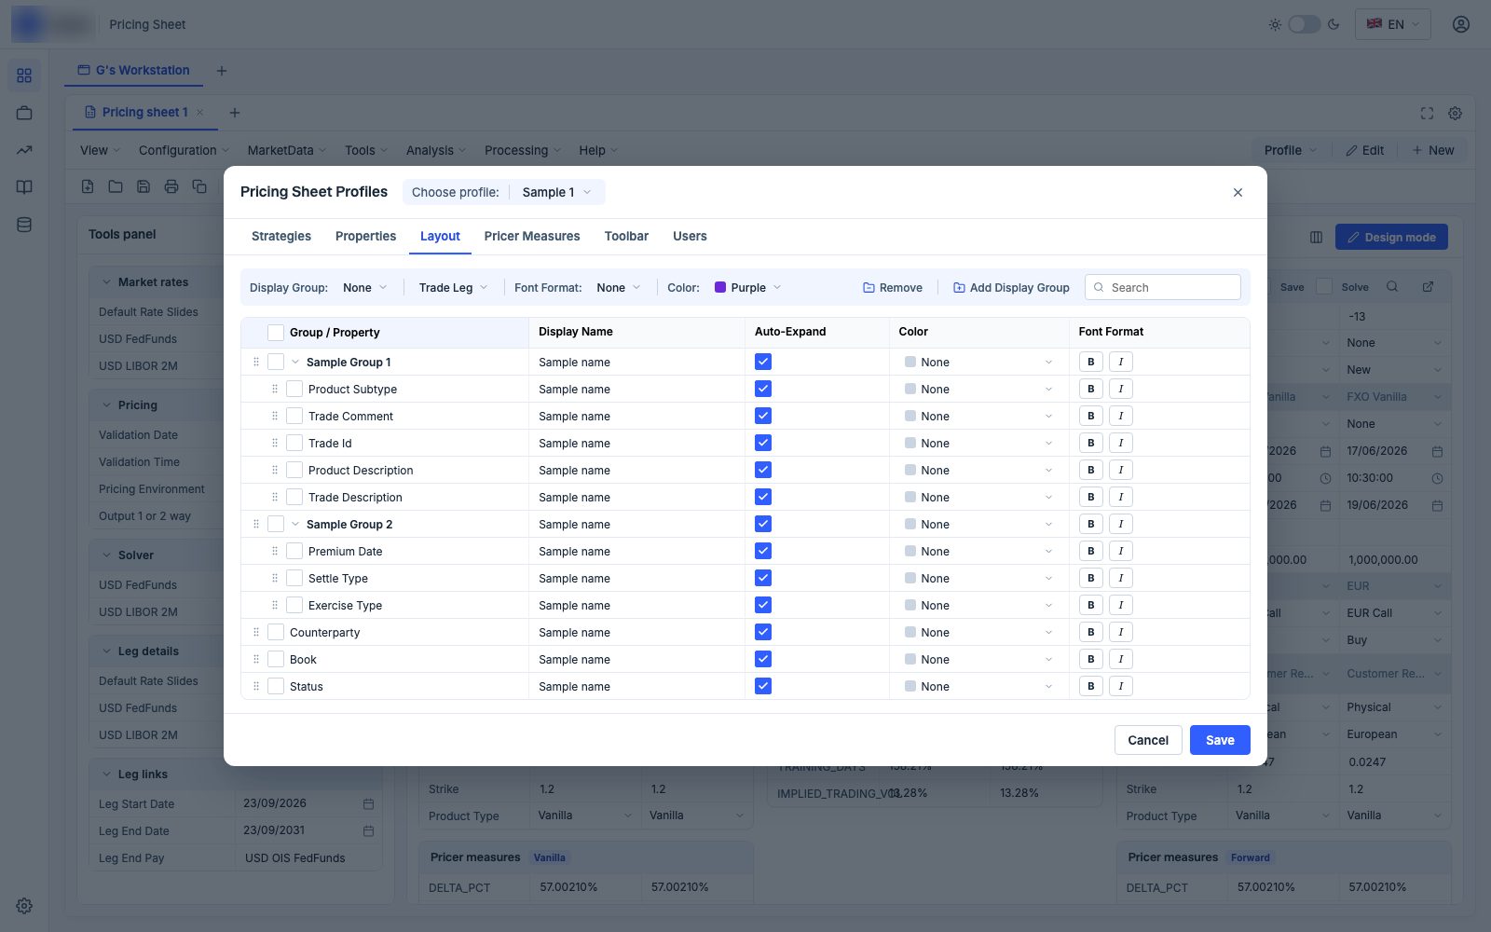Open the Color dropdown for the Settle Type row
Screen dimensions: 1491x932
978,578
